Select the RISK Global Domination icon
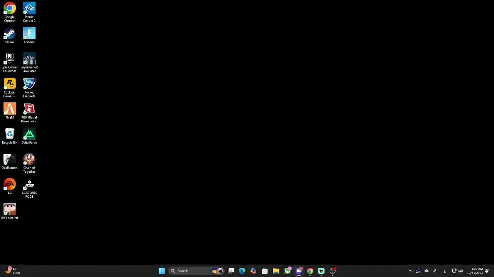The height and width of the screenshot is (277, 494). coord(29,113)
